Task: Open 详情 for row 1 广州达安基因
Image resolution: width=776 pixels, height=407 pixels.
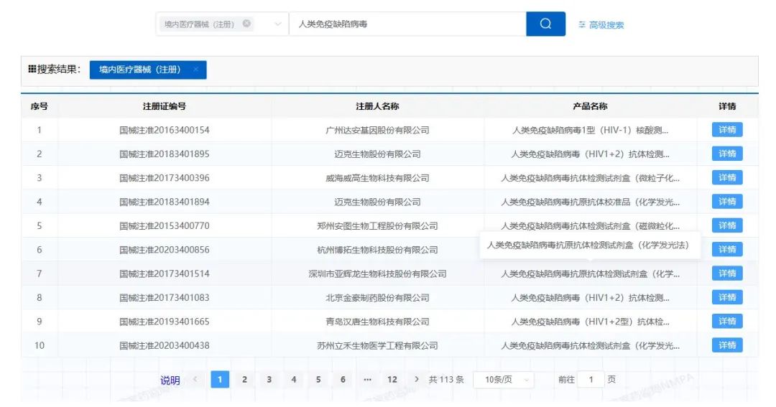Action: pos(727,130)
